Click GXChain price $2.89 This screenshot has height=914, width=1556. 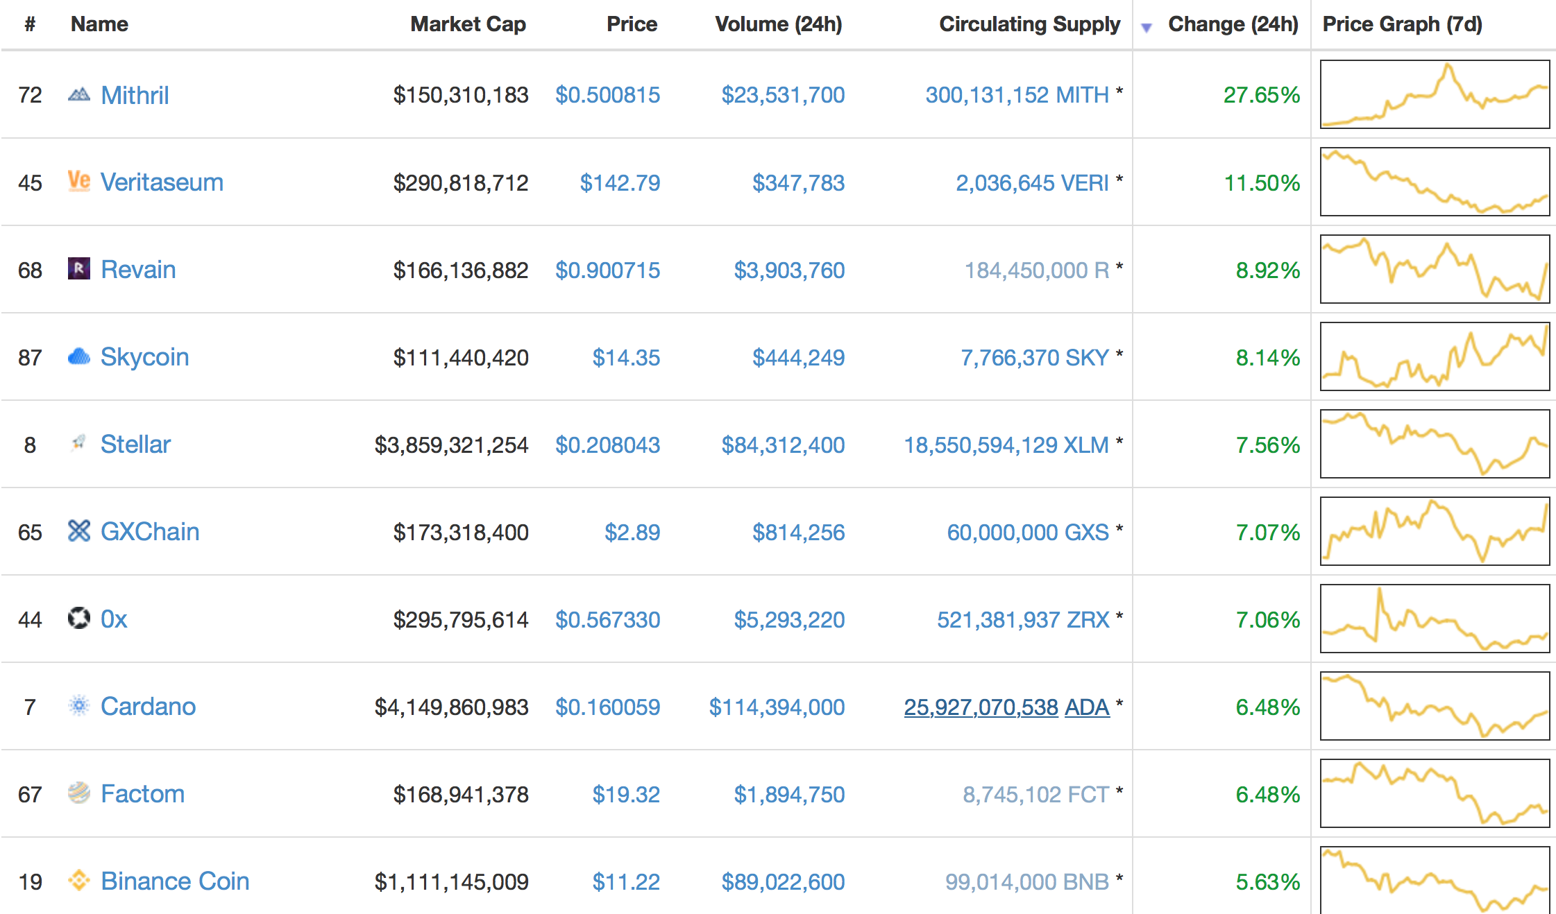pos(632,532)
